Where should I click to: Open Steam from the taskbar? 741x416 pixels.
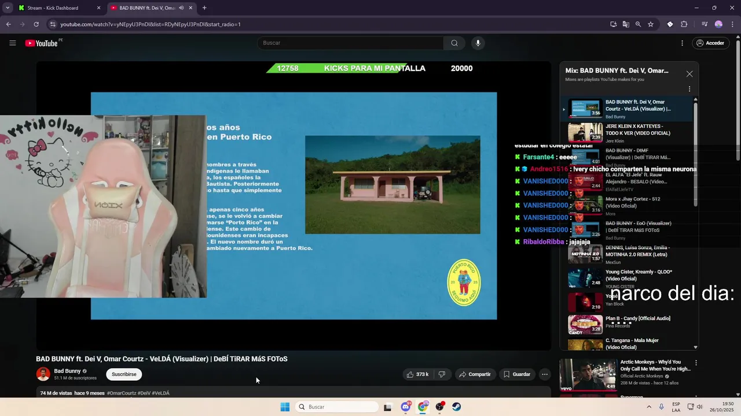(x=457, y=407)
